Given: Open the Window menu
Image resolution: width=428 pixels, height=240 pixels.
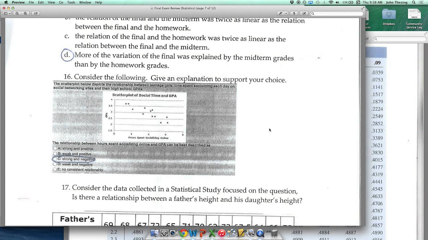Looking at the screenshot, I should click(x=85, y=2).
